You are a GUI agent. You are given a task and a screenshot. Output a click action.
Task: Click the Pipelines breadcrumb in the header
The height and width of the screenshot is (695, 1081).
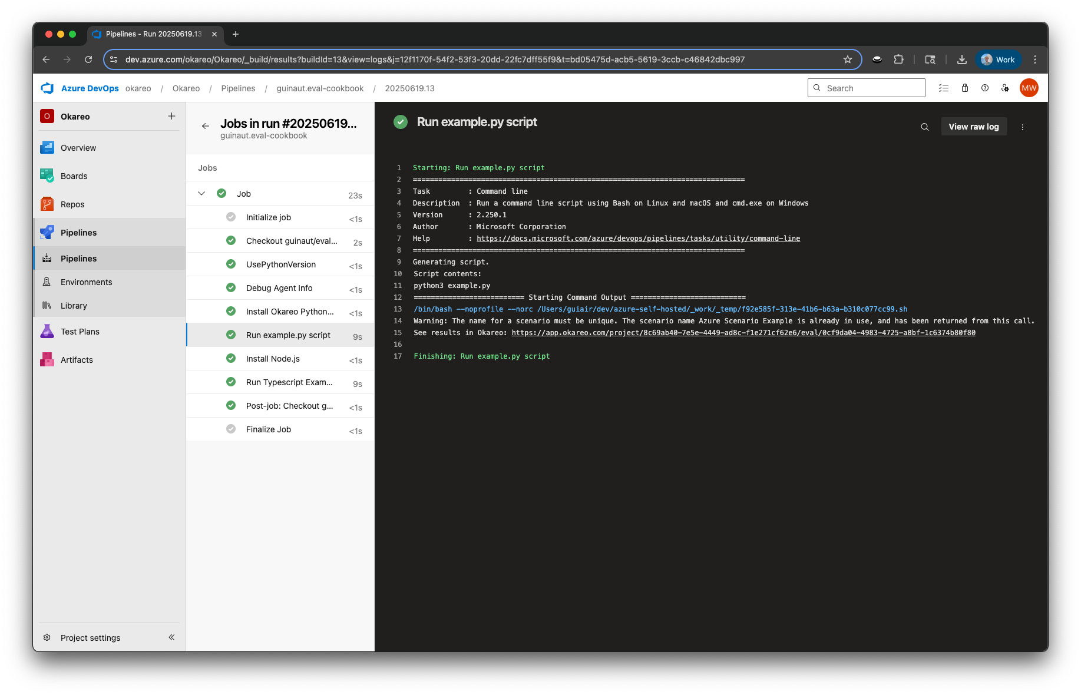tap(238, 88)
